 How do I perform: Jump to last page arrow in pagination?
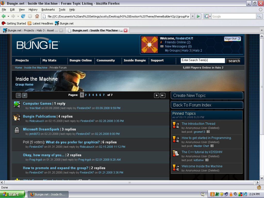(163, 95)
